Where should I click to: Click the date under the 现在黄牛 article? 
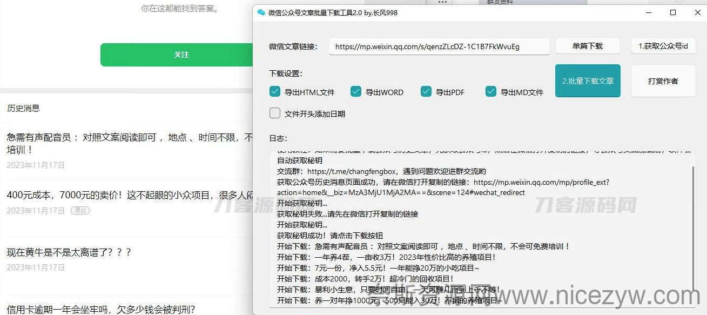[x=36, y=267]
